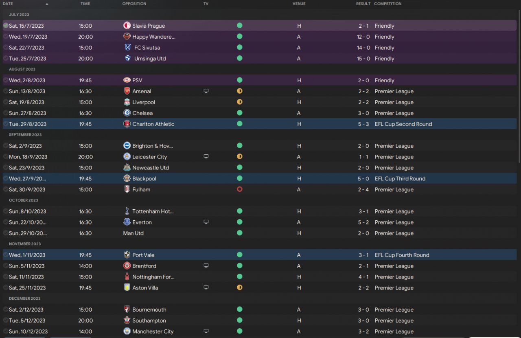Click the Venue column header

tap(299, 4)
